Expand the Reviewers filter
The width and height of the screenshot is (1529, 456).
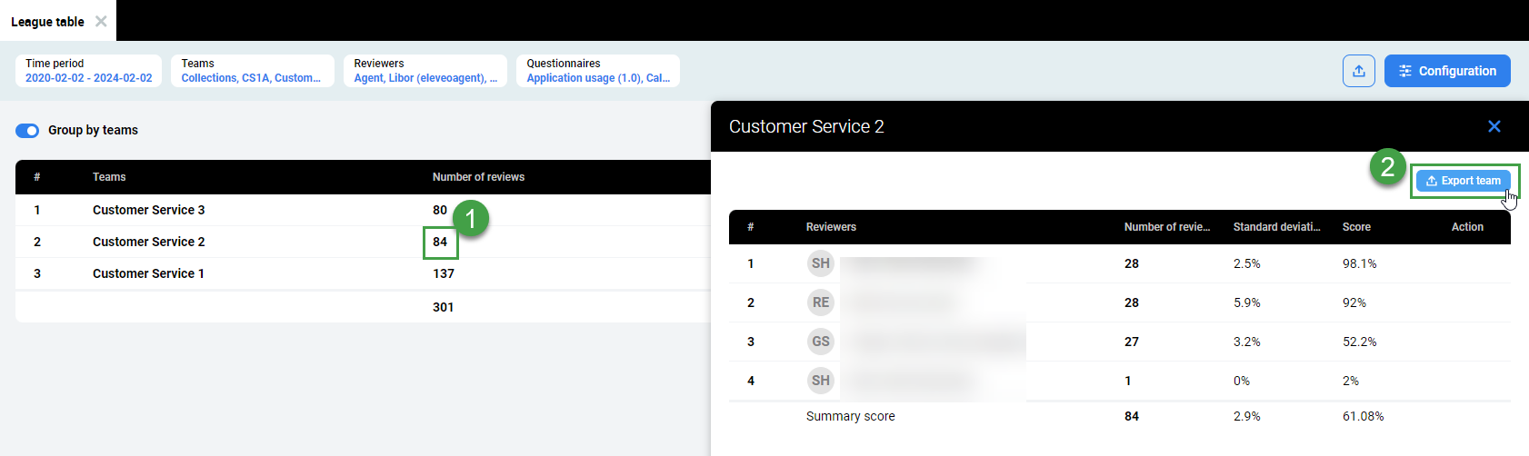(x=425, y=71)
